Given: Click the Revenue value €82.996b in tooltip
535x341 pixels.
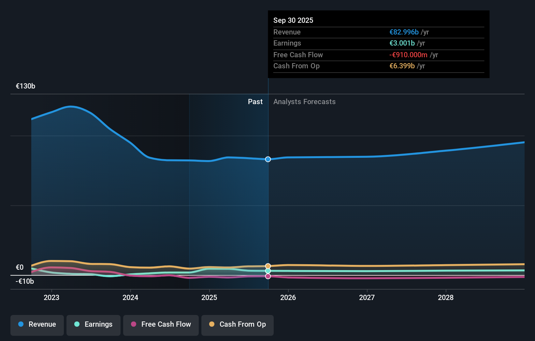Looking at the screenshot, I should tap(403, 32).
